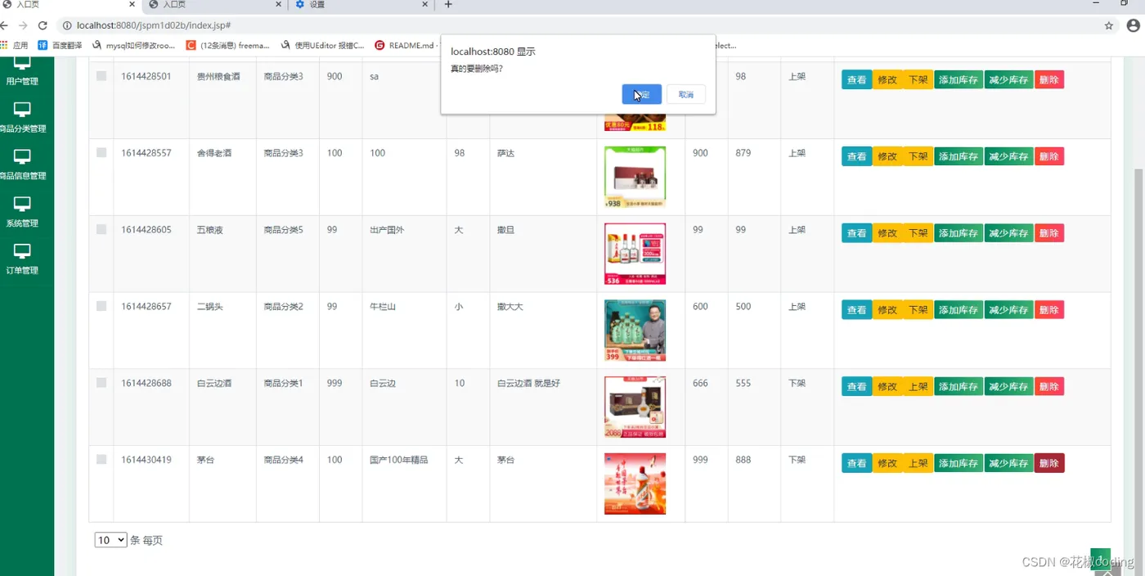Click the site info icon beside the URL

(x=68, y=25)
